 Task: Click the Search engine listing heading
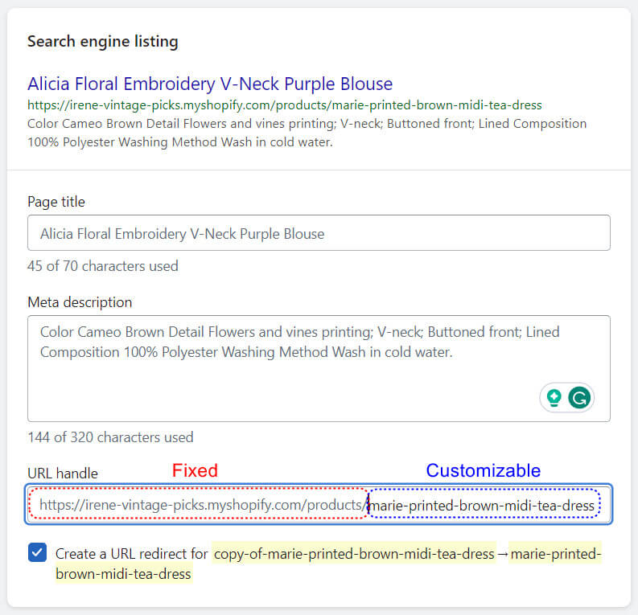[102, 42]
